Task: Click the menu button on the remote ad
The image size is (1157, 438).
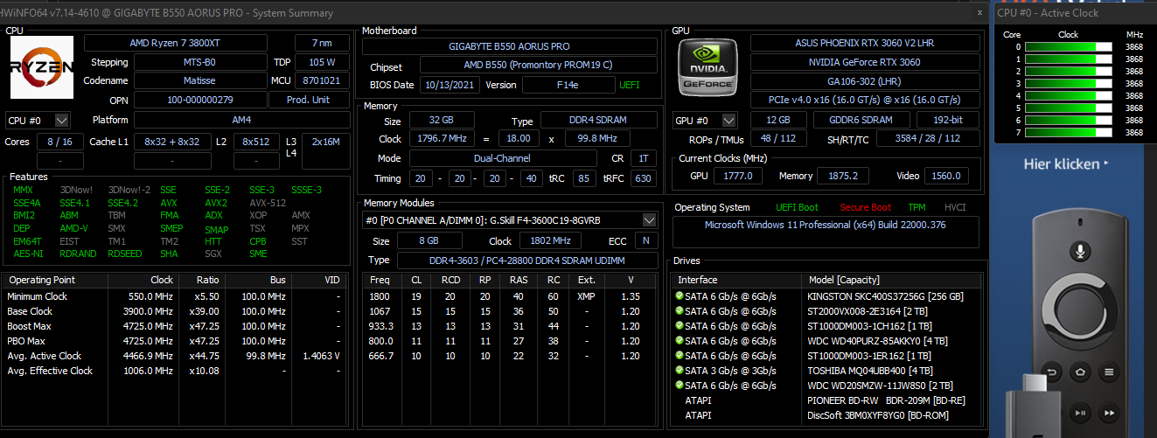Action: (1109, 372)
